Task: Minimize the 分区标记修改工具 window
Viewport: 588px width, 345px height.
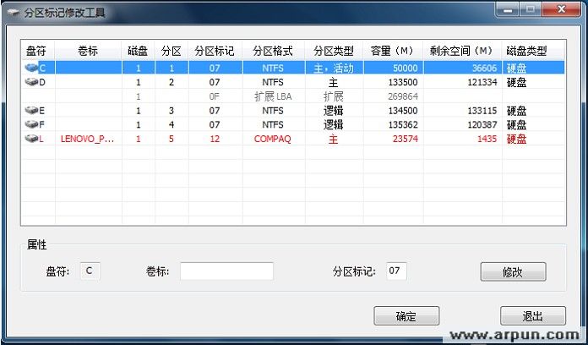Action: coord(508,10)
